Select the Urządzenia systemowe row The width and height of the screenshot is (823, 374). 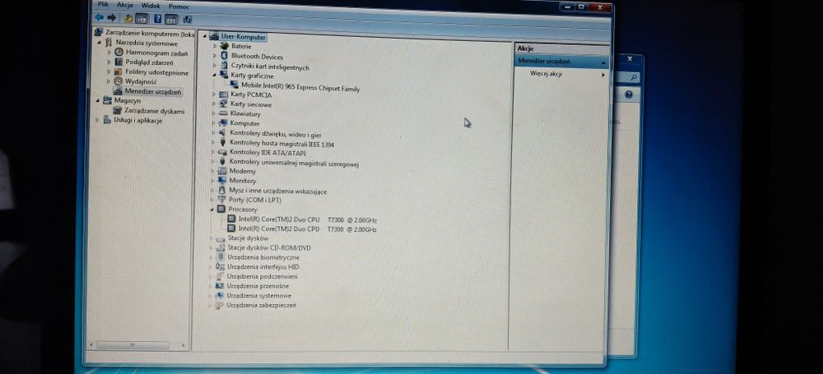tap(258, 295)
